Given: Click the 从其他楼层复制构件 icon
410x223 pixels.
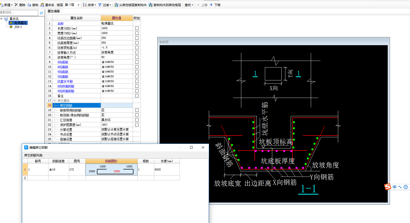Looking at the screenshot, I should click(116, 5).
